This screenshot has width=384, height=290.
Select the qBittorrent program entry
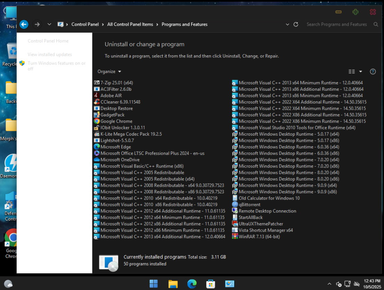(249, 205)
